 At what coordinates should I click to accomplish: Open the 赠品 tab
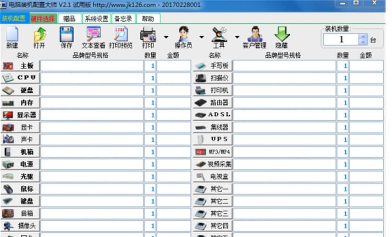coord(69,19)
